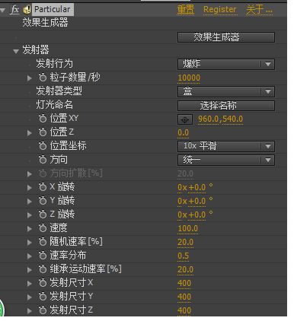The height and width of the screenshot is (321, 297).
Task: Collapse the 发射器 emitter group
Action: [x=16, y=51]
